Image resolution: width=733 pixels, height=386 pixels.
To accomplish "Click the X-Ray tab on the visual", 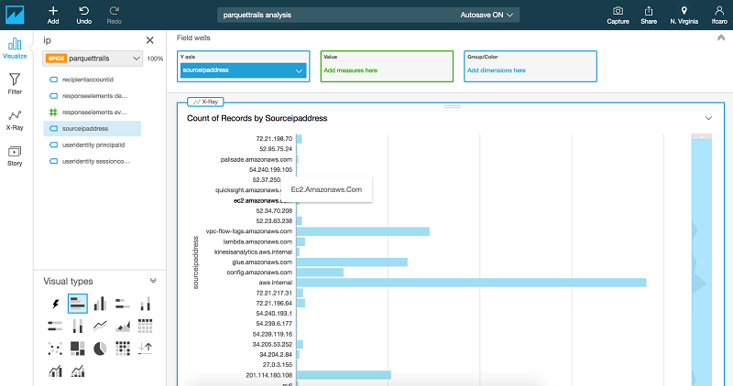I will pyautogui.click(x=205, y=102).
